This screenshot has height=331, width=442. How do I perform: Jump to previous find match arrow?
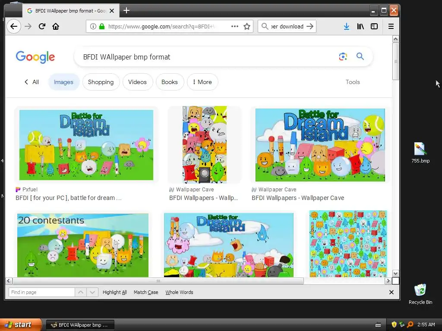81,292
